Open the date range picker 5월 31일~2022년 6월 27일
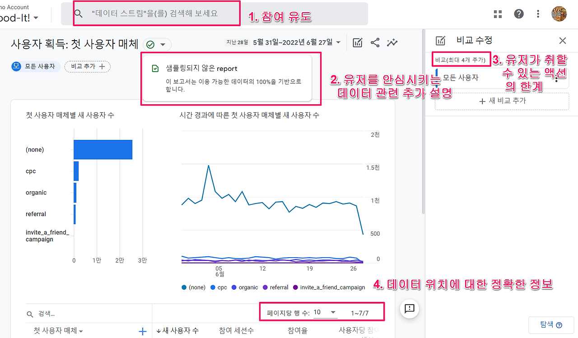Screen dimensions: 578x338 [x=297, y=42]
